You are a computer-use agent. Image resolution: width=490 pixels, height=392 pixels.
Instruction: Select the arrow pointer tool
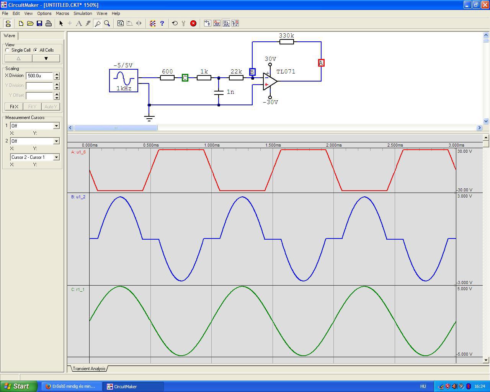coord(61,23)
